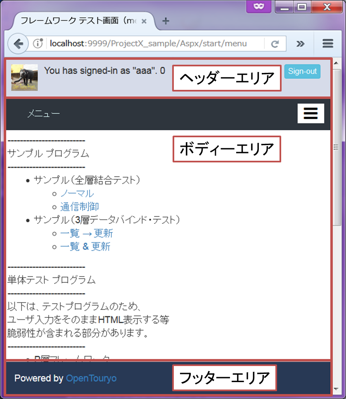Click the site information icon in address bar

38,44
